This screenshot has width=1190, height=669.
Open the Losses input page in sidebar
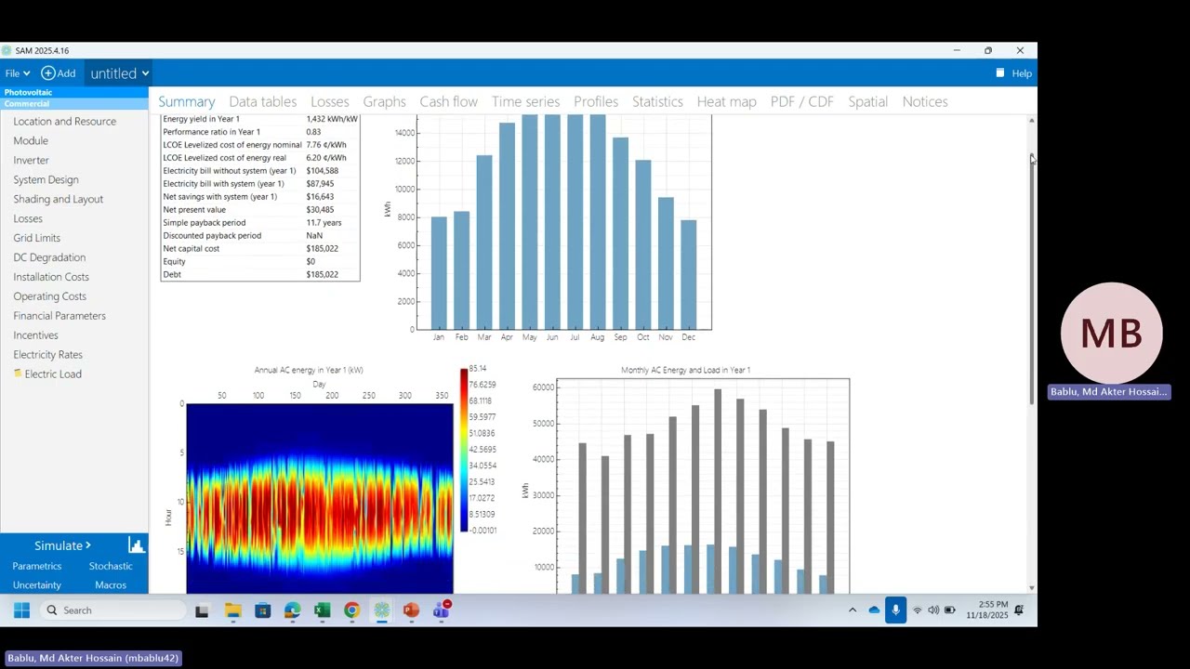(x=28, y=219)
